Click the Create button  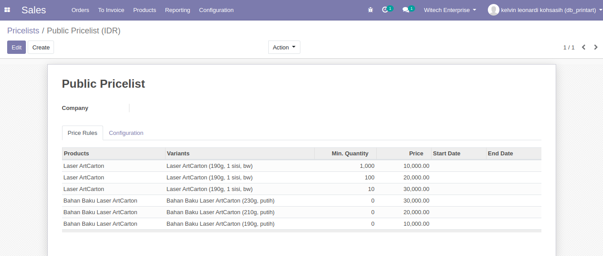pos(41,47)
